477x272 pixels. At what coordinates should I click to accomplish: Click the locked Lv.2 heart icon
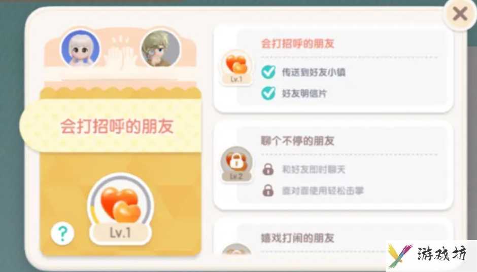[x=236, y=164]
